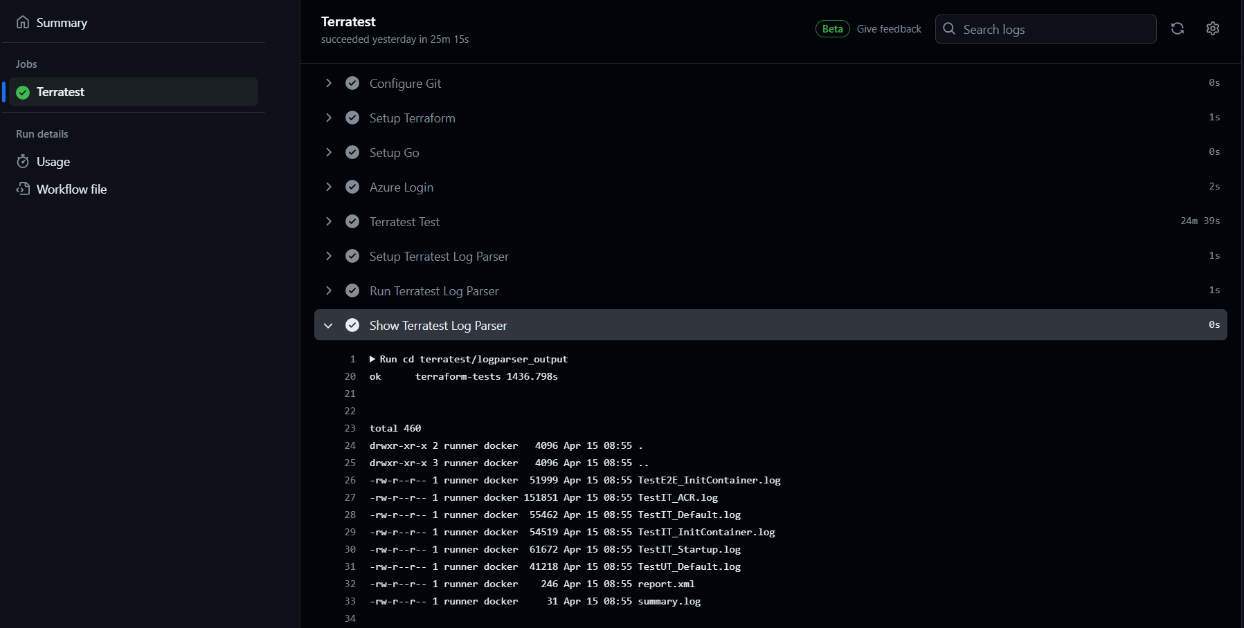Click the Azure Login step title
The image size is (1244, 628).
pyautogui.click(x=402, y=187)
